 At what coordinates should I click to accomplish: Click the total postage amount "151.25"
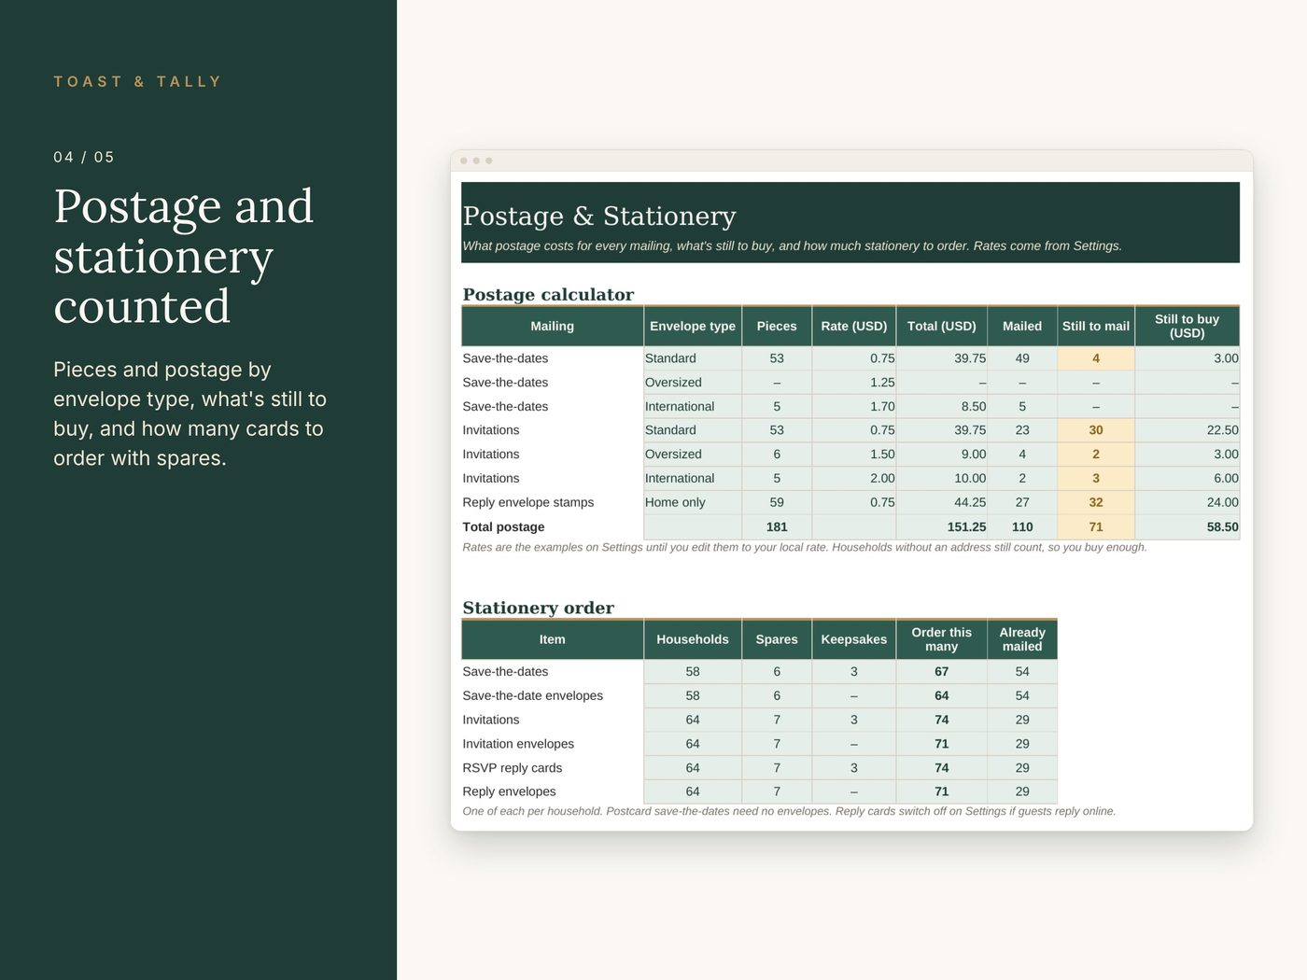942,526
